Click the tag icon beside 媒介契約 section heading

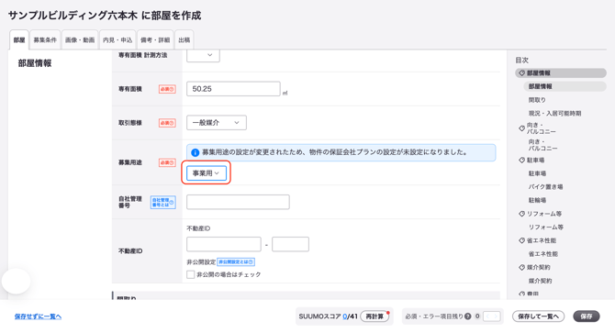point(521,267)
